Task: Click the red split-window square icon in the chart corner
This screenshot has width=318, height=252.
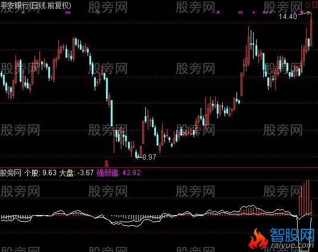Action: click(x=315, y=5)
